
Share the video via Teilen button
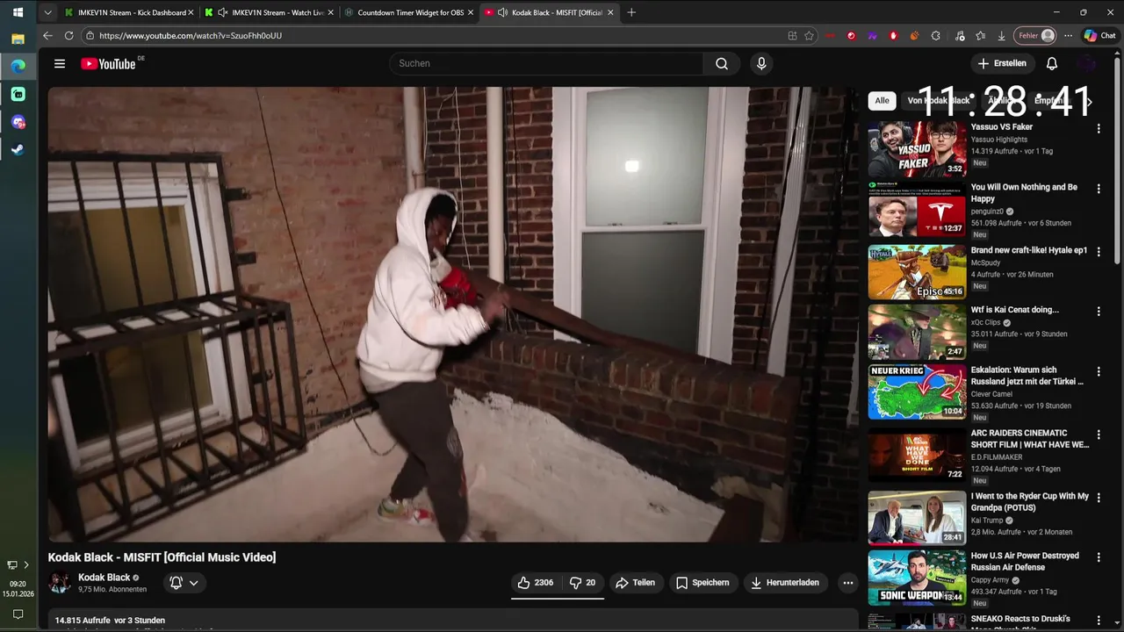click(x=635, y=582)
